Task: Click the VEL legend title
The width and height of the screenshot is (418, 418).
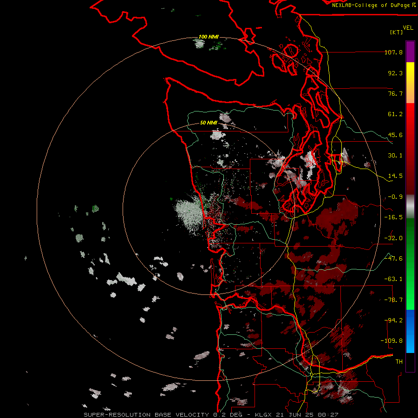Action: click(x=408, y=28)
